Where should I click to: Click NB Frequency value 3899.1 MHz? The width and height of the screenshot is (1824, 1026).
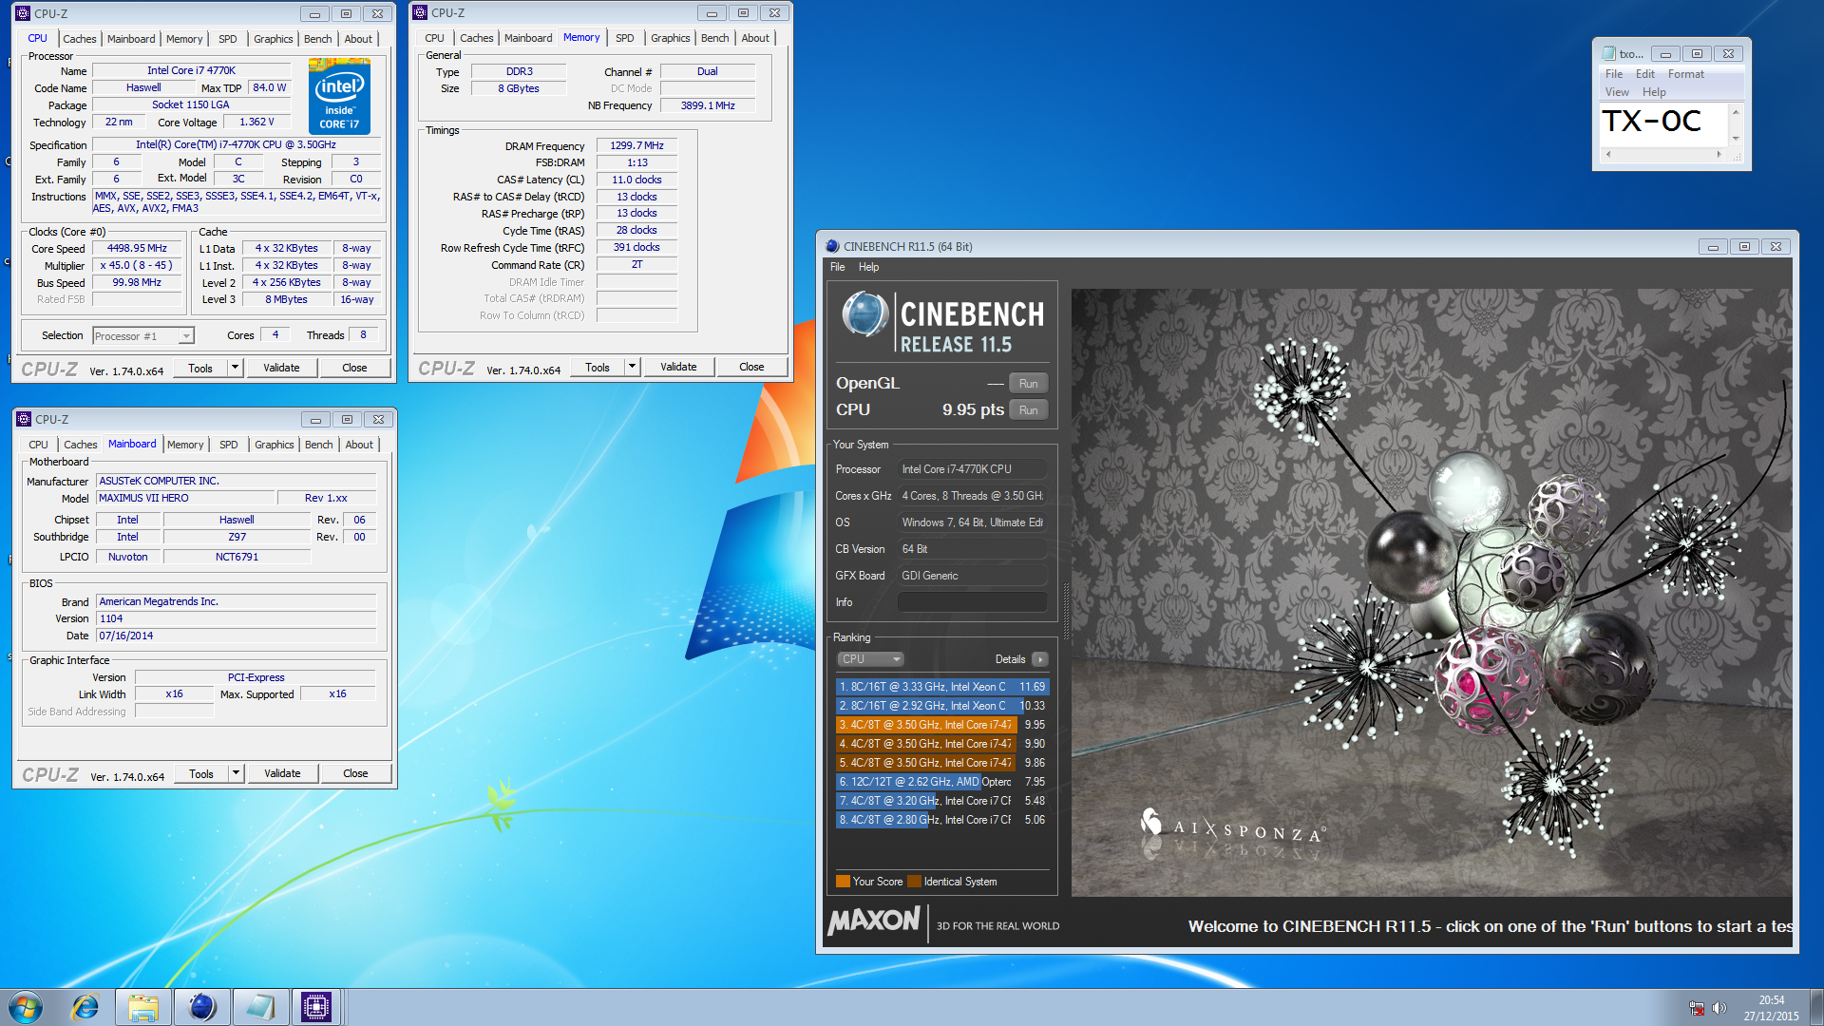[x=708, y=106]
